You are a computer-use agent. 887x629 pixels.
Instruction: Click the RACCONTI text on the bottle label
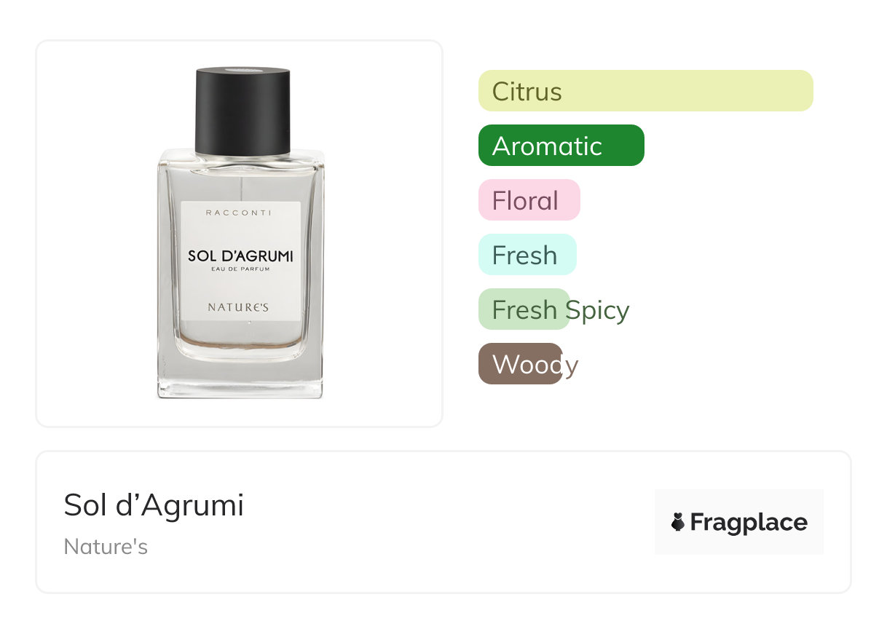239,213
